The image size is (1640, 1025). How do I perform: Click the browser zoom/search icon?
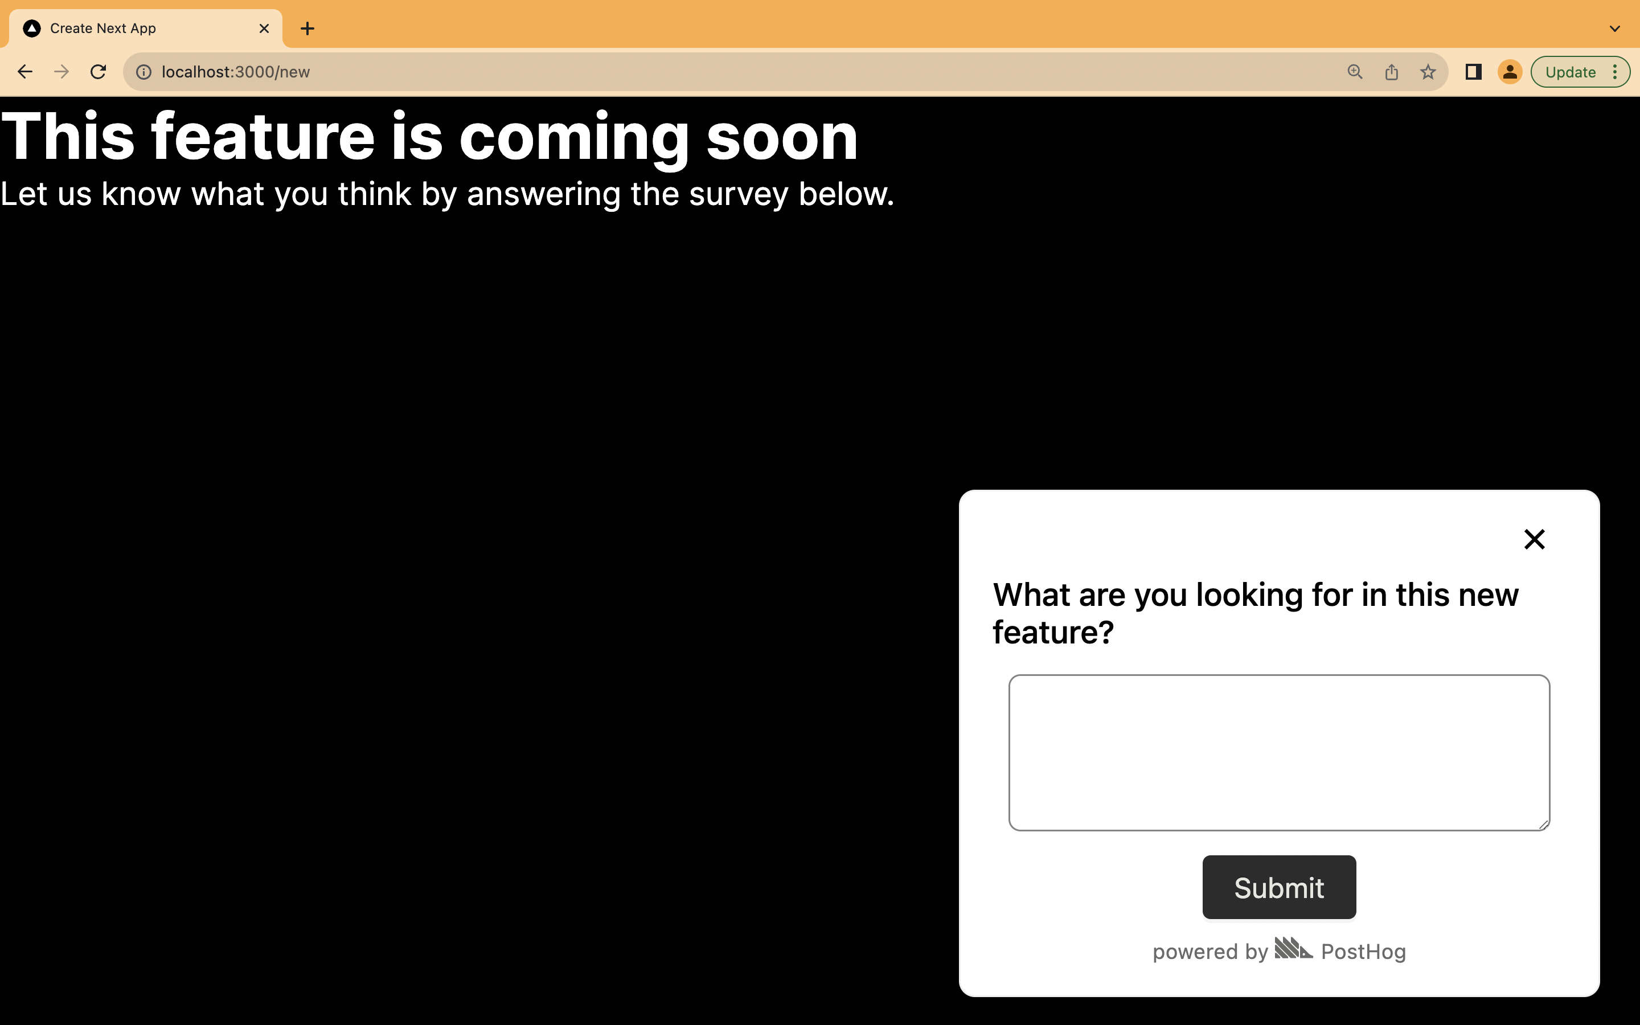[1354, 72]
